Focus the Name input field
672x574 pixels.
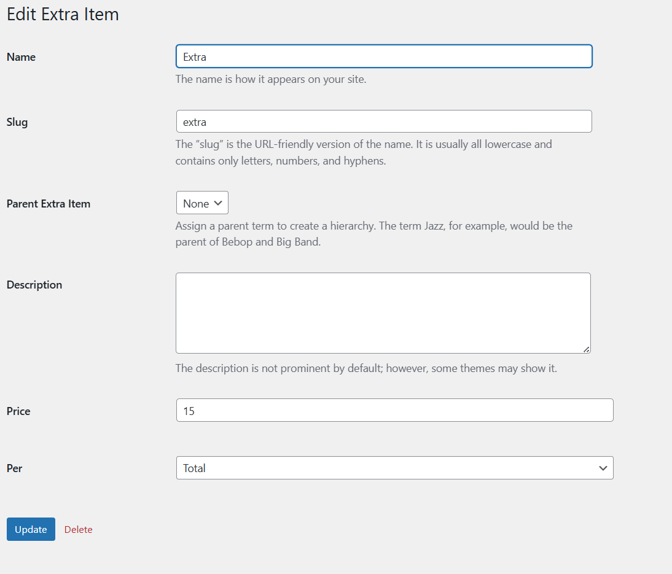(384, 56)
